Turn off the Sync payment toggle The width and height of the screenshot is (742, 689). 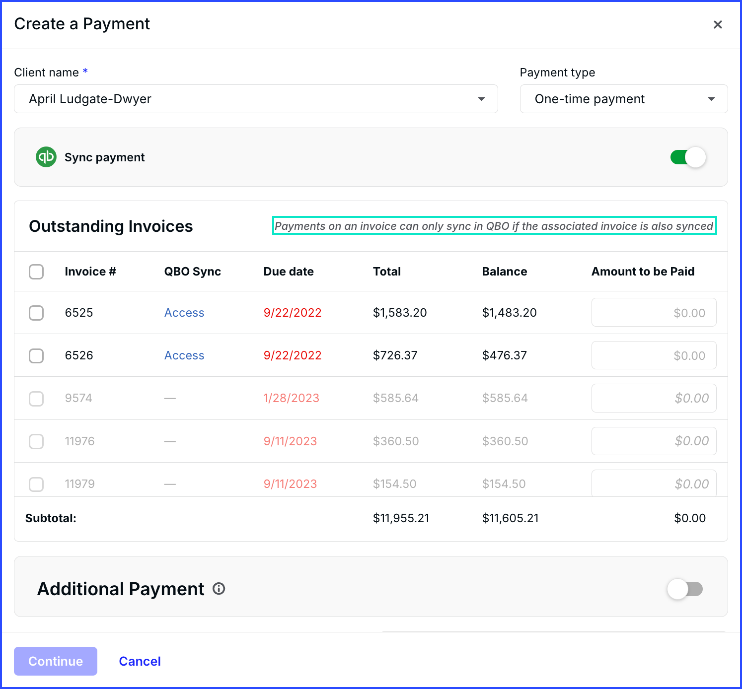pyautogui.click(x=688, y=157)
